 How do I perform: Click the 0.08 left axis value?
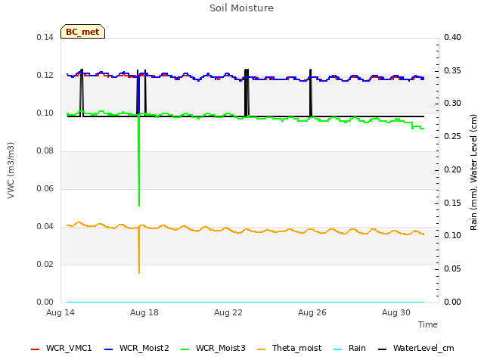tap(45, 151)
